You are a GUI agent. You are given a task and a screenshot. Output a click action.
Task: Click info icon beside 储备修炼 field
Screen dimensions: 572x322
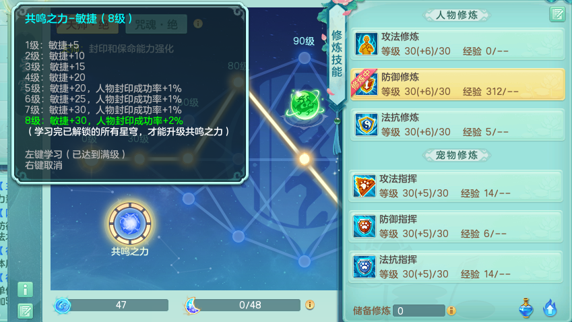(451, 311)
